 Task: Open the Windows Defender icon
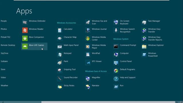click(25, 22)
